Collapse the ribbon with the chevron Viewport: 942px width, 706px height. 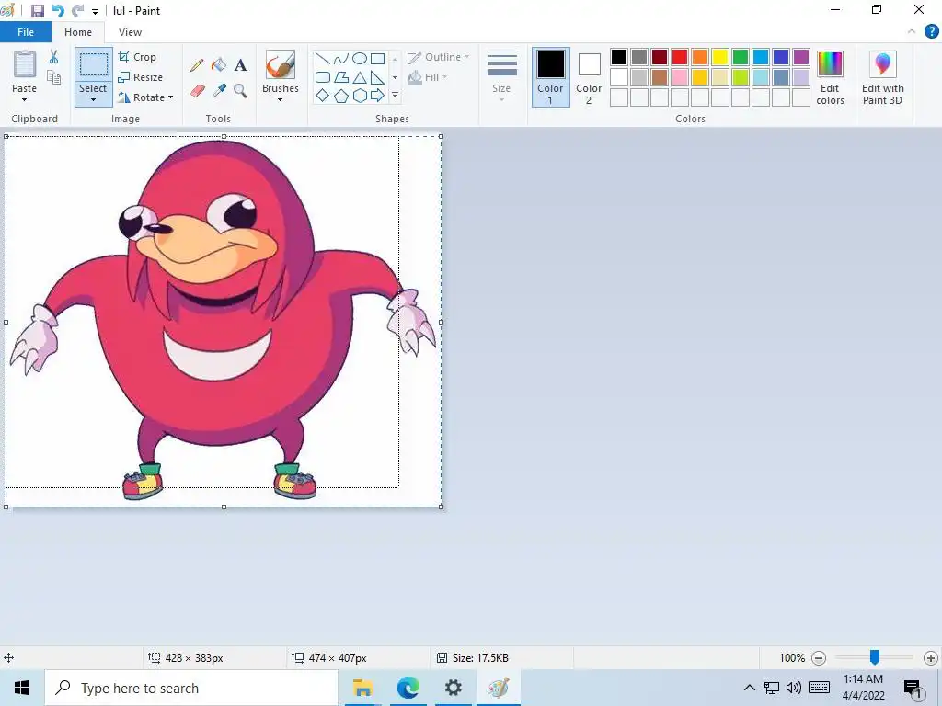coord(912,32)
